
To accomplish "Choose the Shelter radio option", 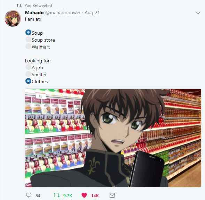I will click(28, 74).
